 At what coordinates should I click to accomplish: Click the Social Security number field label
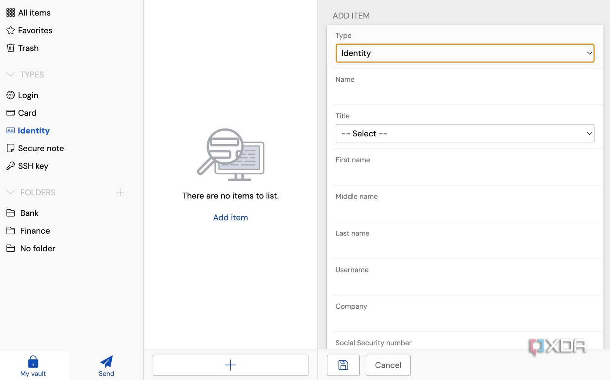[373, 343]
